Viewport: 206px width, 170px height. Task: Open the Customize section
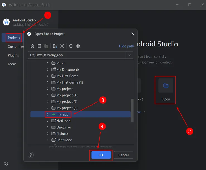[16, 46]
